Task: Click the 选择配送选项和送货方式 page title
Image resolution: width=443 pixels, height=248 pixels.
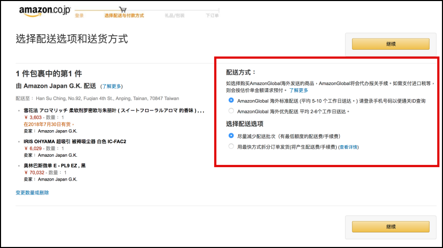Action: tap(72, 39)
